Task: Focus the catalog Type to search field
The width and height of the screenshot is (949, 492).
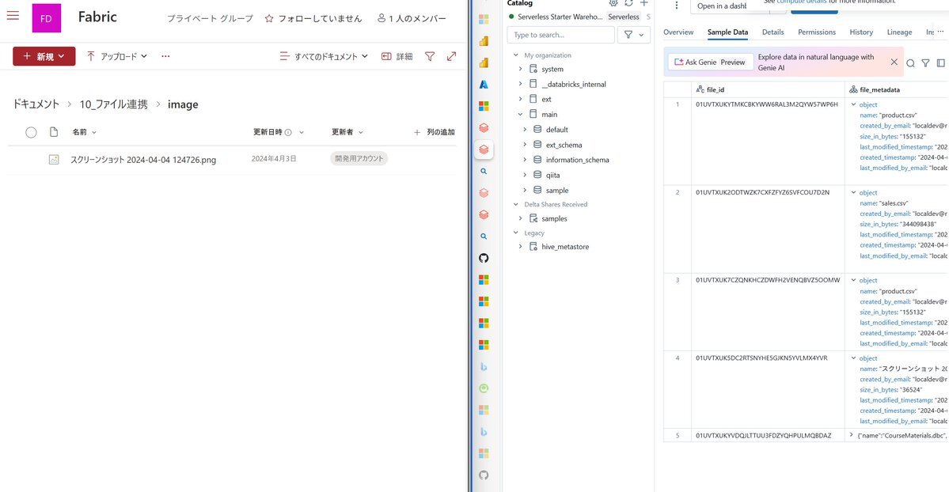Action: [x=561, y=35]
